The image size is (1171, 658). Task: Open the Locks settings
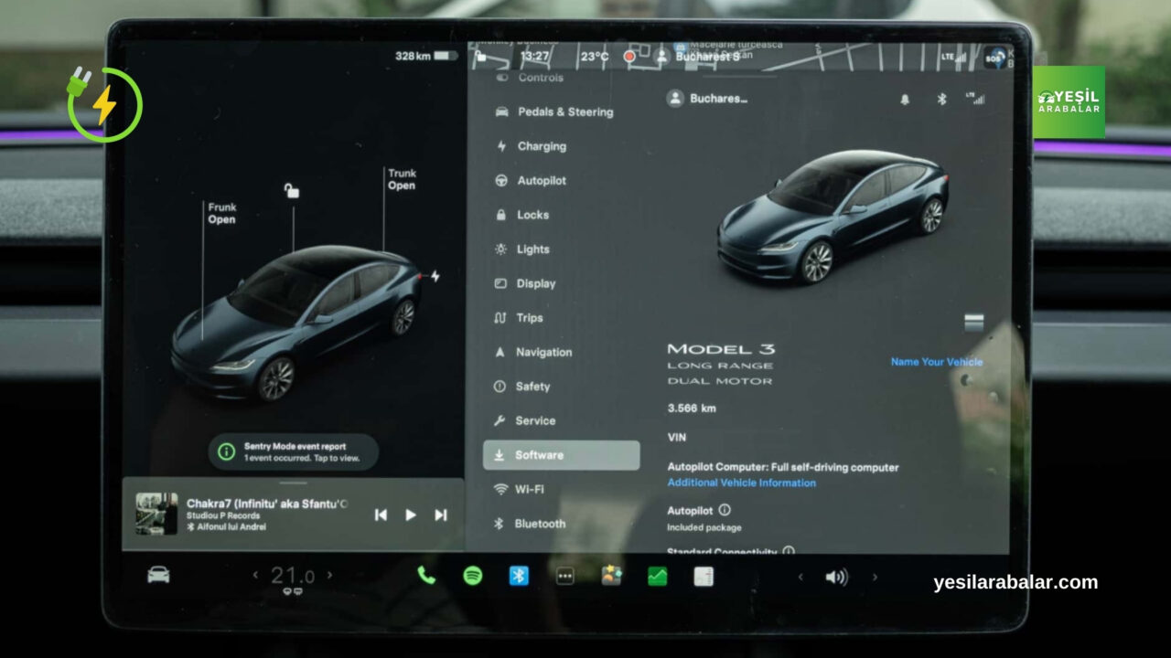(521, 215)
